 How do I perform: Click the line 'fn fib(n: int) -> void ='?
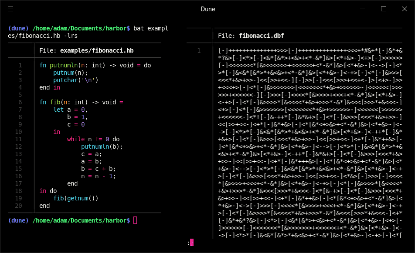(81, 102)
